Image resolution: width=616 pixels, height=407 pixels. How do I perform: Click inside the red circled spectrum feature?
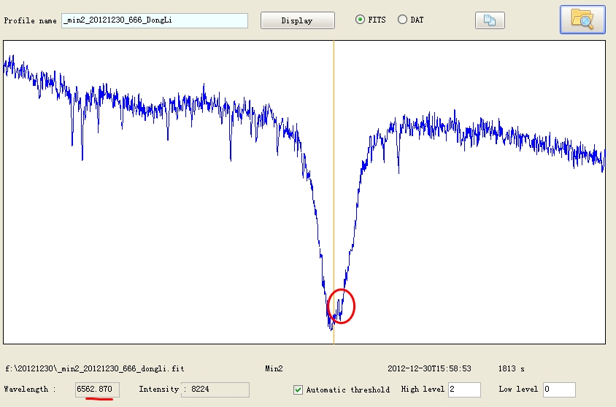pos(341,306)
